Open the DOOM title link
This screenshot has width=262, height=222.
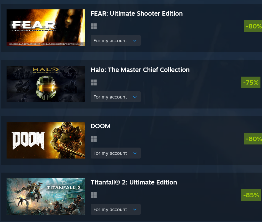(x=100, y=126)
